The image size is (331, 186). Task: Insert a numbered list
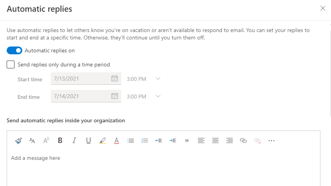click(x=145, y=141)
